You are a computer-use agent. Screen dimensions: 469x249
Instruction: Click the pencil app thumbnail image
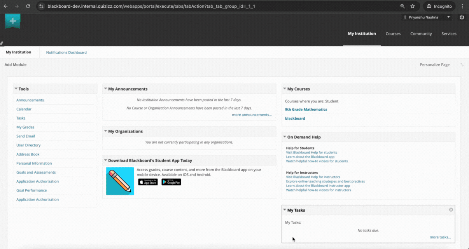120,181
